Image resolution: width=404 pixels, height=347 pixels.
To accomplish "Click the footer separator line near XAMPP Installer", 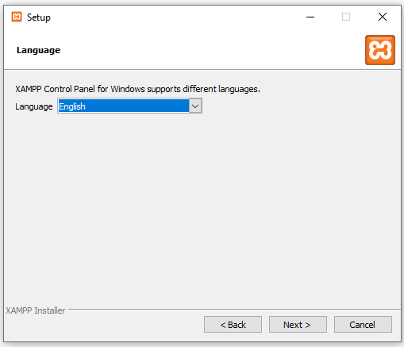I will tap(234, 309).
